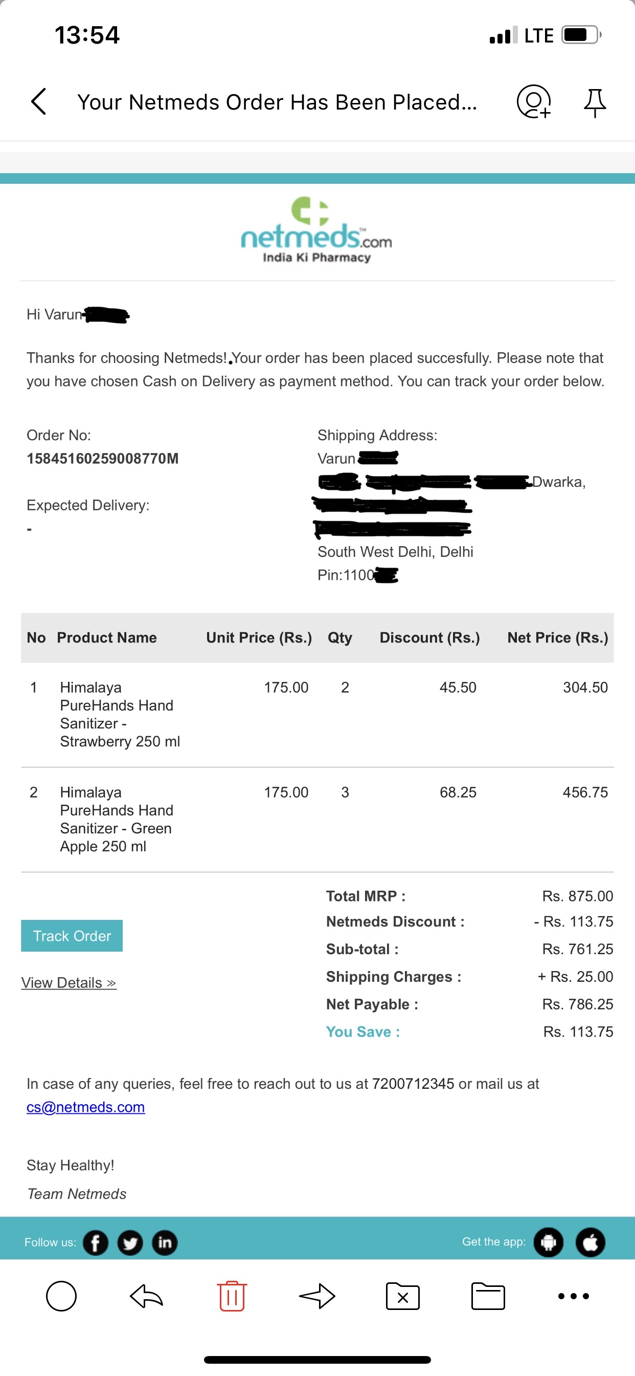Tap the cs@netmeds.com email link
The width and height of the screenshot is (635, 1376).
pyautogui.click(x=86, y=1107)
